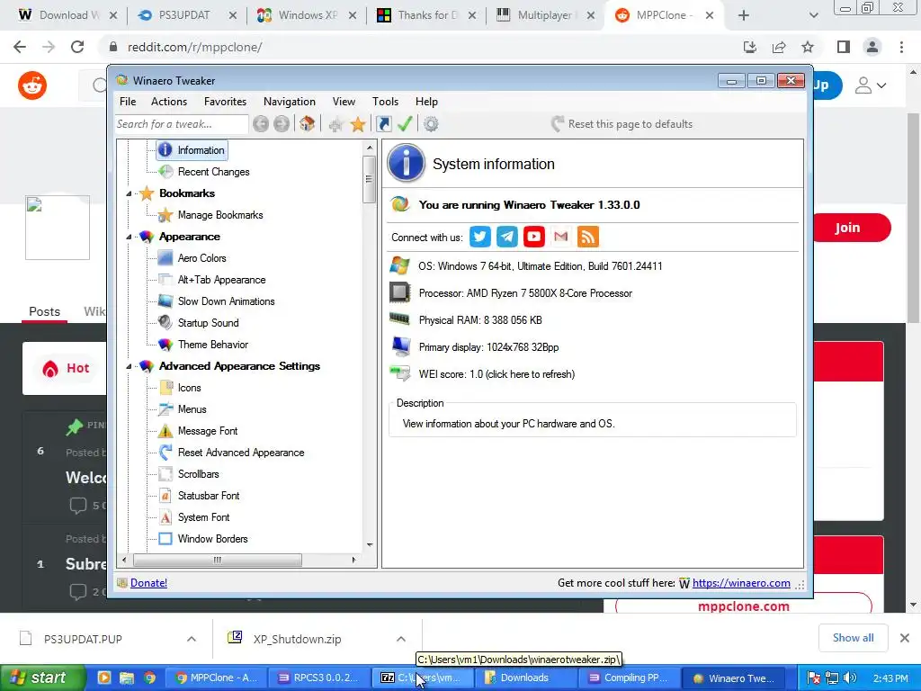921x691 pixels.
Task: Open the Favorites menu
Action: (225, 102)
